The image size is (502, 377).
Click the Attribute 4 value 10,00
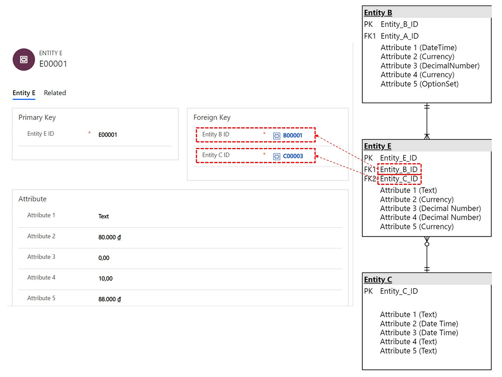(x=105, y=278)
